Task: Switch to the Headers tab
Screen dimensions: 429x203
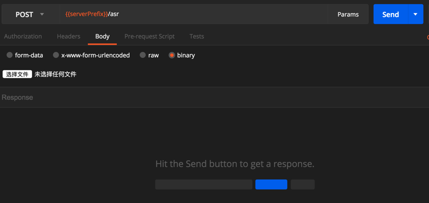Action: (69, 36)
